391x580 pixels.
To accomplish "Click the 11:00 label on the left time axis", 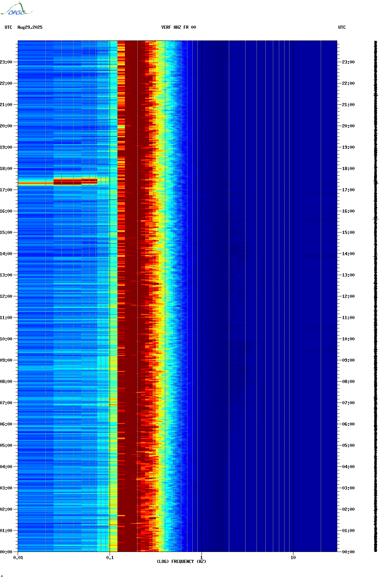I will 6,318.
